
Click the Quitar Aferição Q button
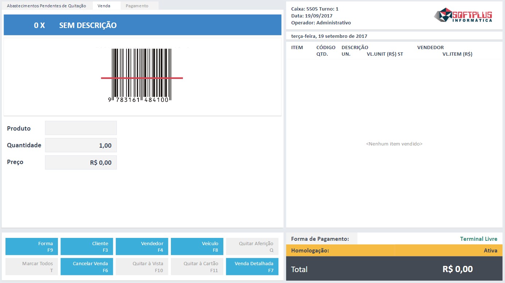[252, 247]
